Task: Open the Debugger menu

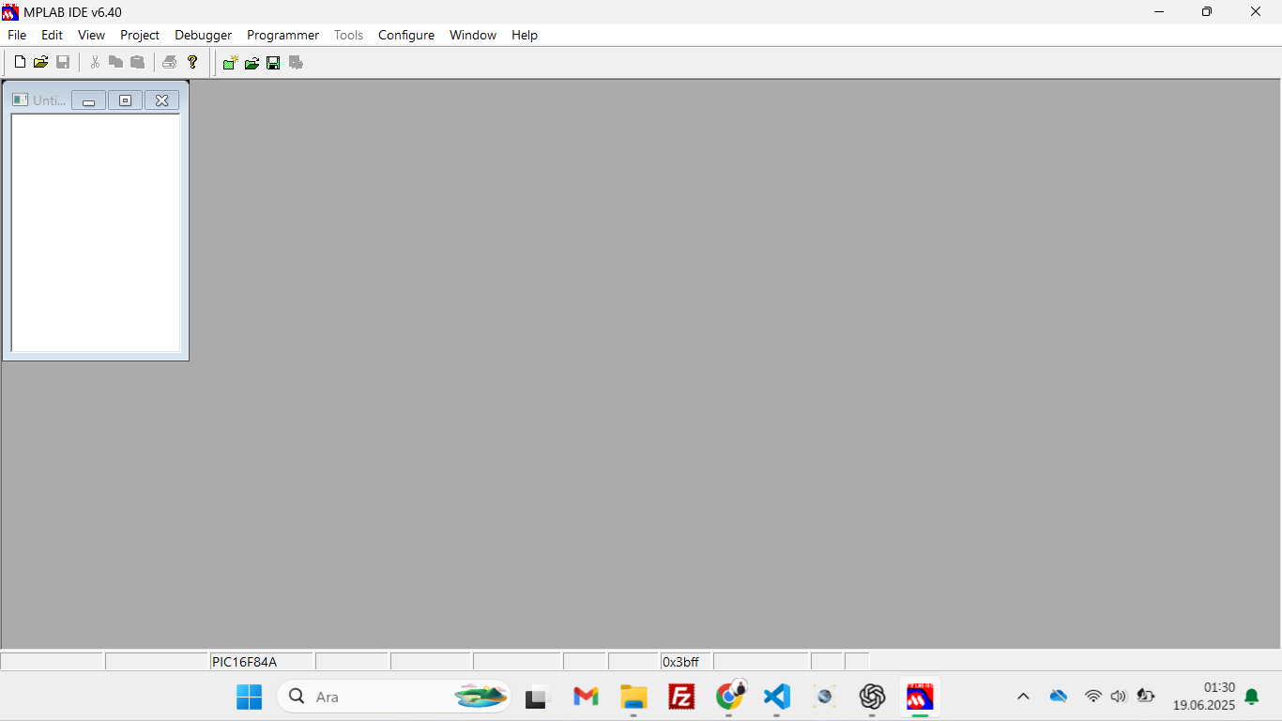Action: pyautogui.click(x=203, y=35)
